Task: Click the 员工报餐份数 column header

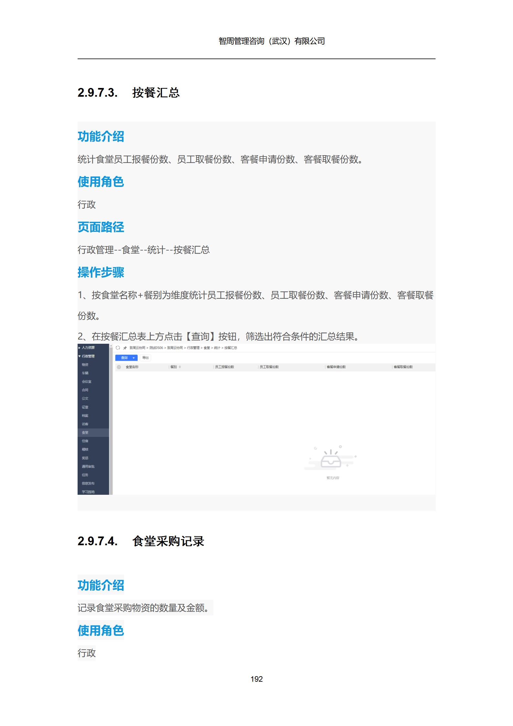Action: pyautogui.click(x=224, y=367)
